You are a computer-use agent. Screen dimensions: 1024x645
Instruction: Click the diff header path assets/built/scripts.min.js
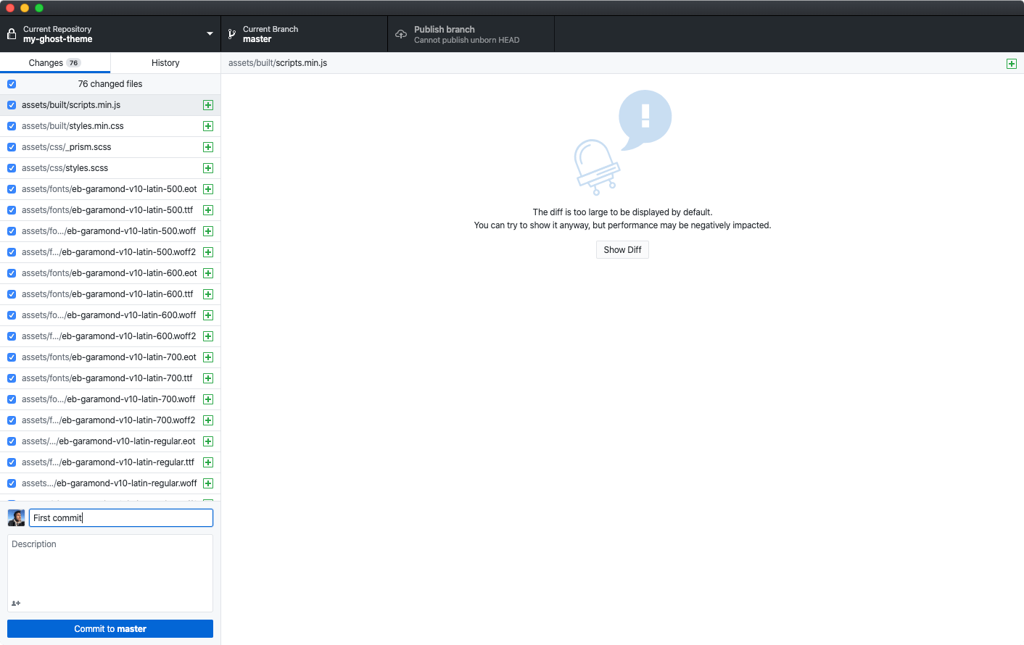278,63
